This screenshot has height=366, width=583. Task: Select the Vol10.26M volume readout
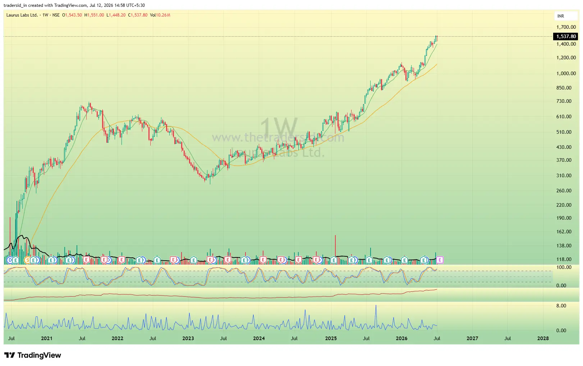pyautogui.click(x=160, y=15)
